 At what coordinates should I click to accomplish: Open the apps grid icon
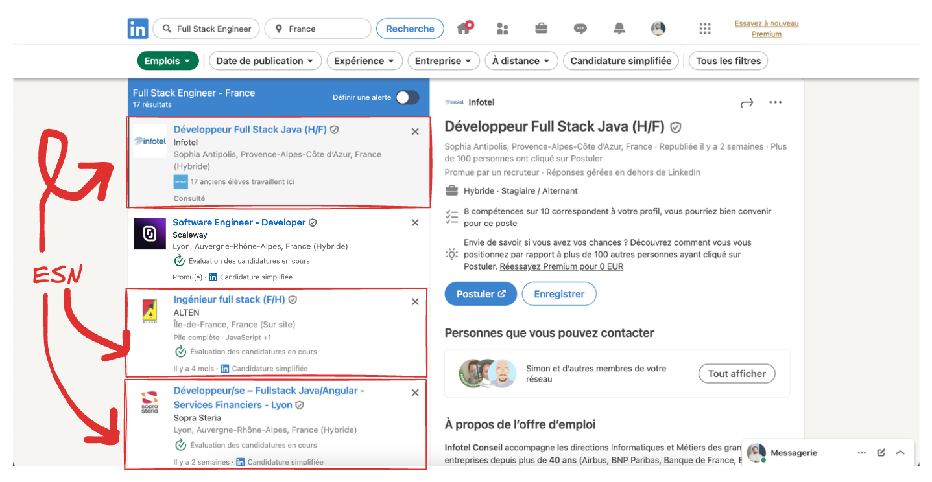(705, 29)
